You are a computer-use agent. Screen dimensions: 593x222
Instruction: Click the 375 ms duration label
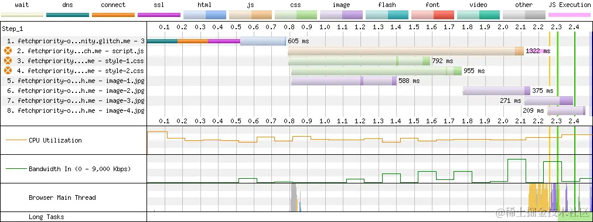[543, 91]
